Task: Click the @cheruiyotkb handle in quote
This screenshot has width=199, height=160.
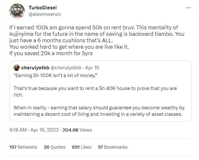Action: click(x=66, y=68)
